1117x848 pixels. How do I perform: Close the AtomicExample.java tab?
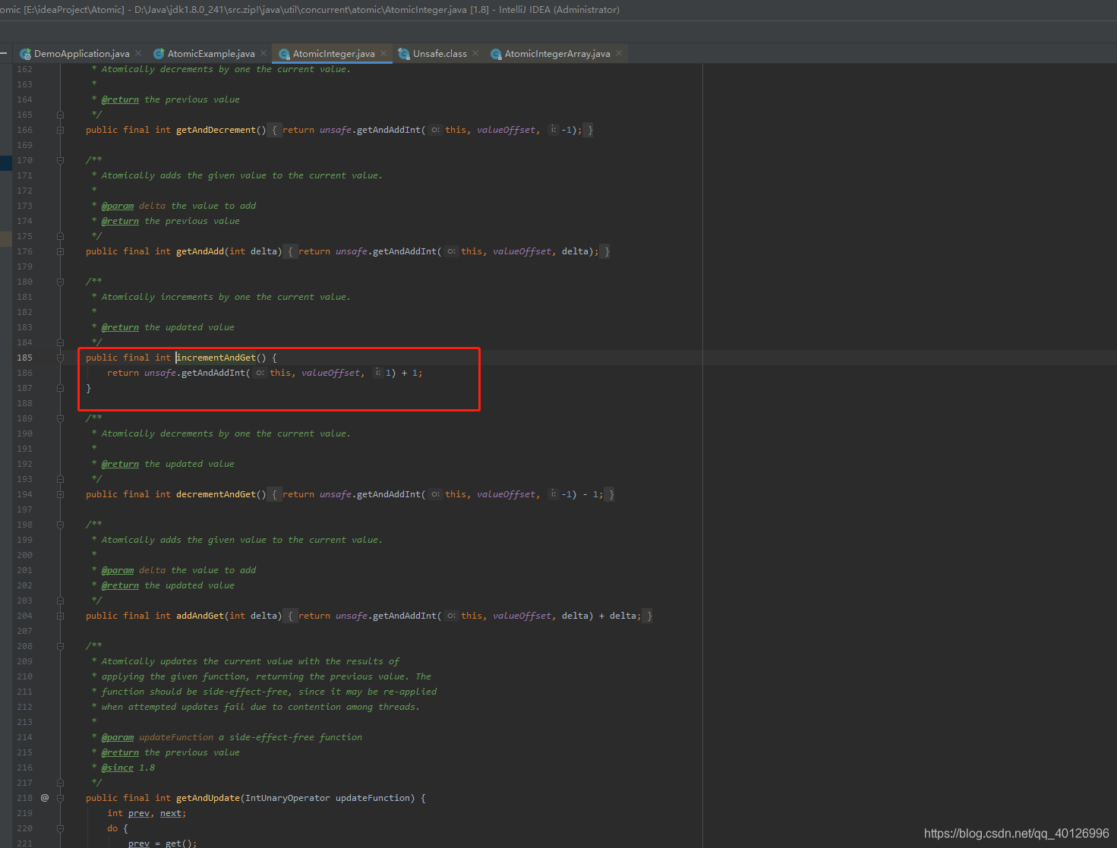[263, 53]
